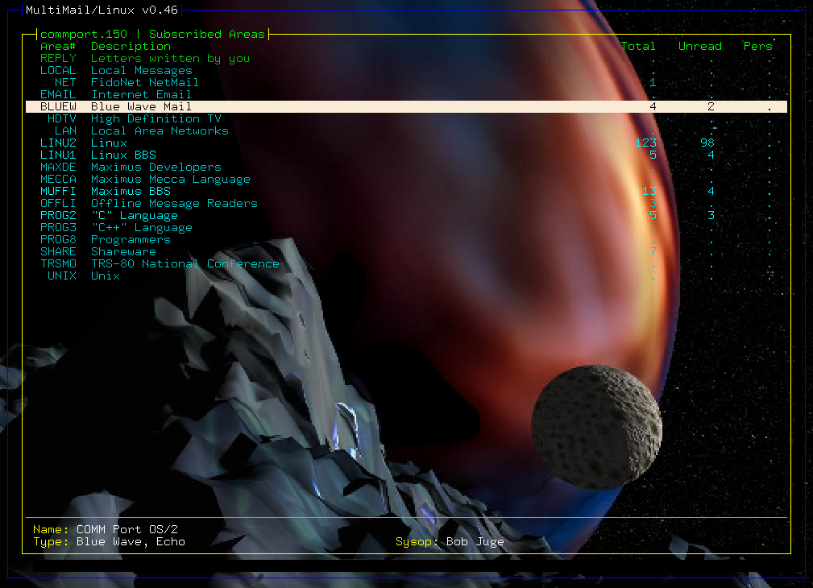Open the EMAIL Internet Email area
Image resolution: width=813 pixels, height=588 pixels.
141,94
